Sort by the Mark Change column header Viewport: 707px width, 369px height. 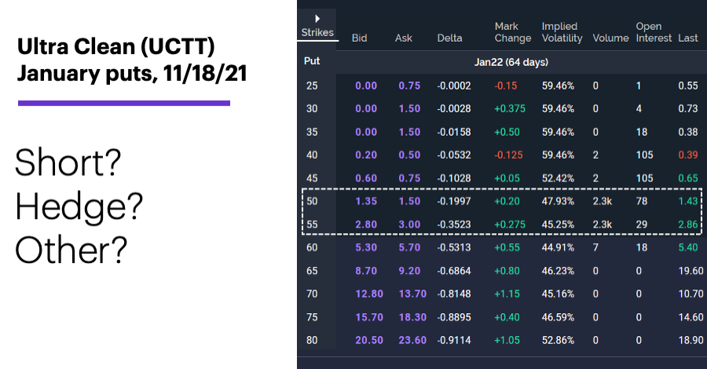[513, 32]
